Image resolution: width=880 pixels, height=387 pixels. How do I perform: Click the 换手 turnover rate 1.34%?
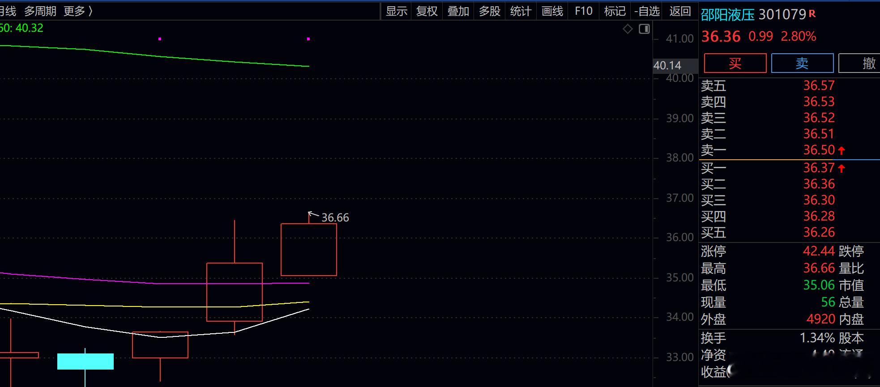pos(817,338)
